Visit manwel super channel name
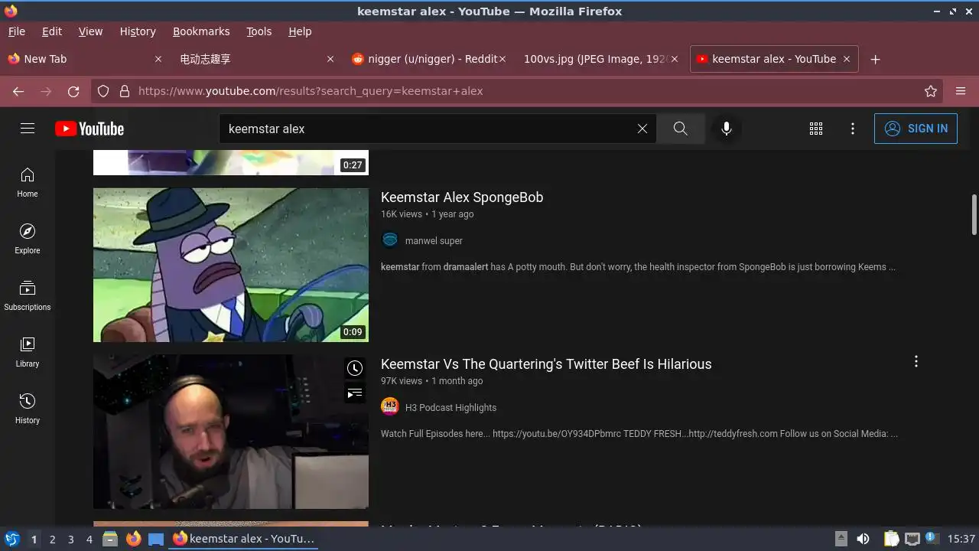 [x=434, y=241]
